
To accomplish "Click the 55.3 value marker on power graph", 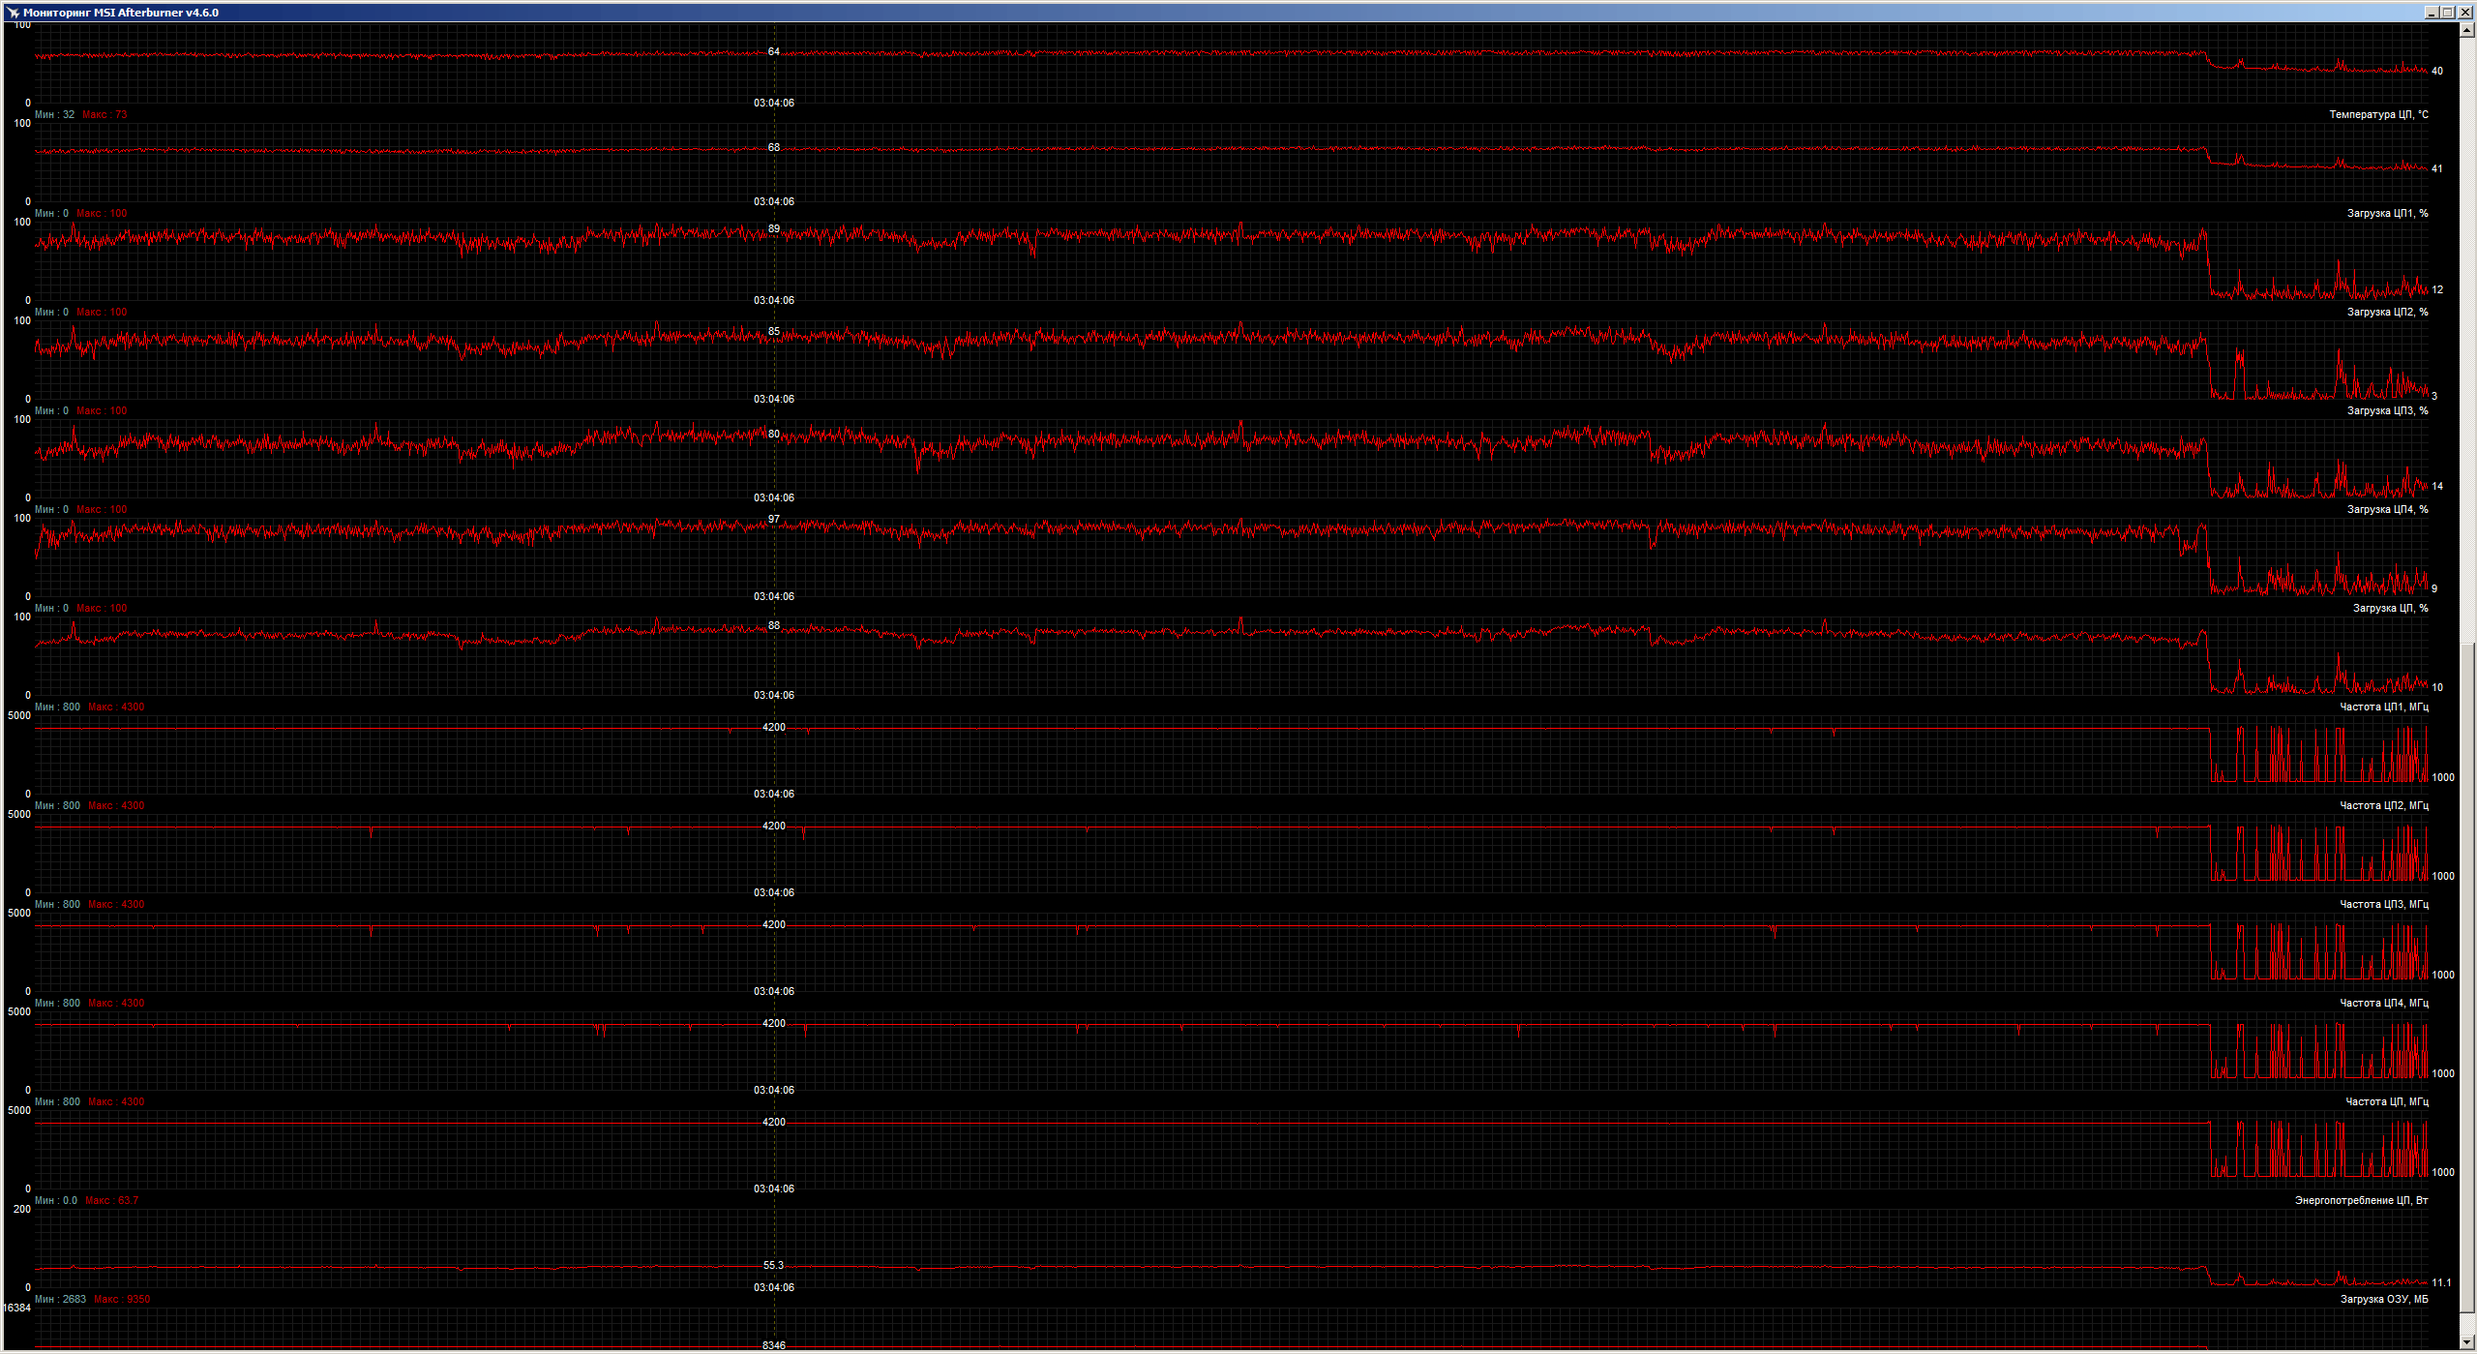I will (773, 1266).
